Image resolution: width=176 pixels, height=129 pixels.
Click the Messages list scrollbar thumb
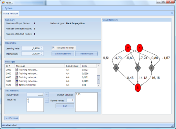99,79
